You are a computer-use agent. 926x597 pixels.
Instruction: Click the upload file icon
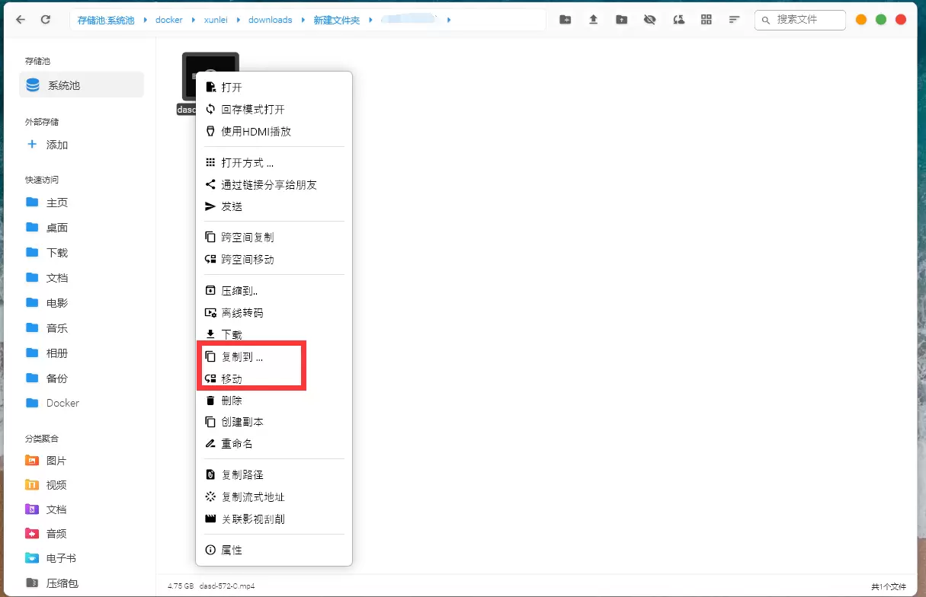pyautogui.click(x=593, y=20)
